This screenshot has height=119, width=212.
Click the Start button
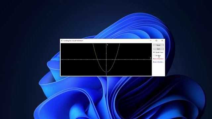[158, 49]
